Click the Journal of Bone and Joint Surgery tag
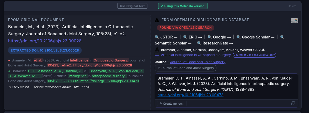Image resolution: width=309 pixels, height=113 pixels. tap(254, 55)
